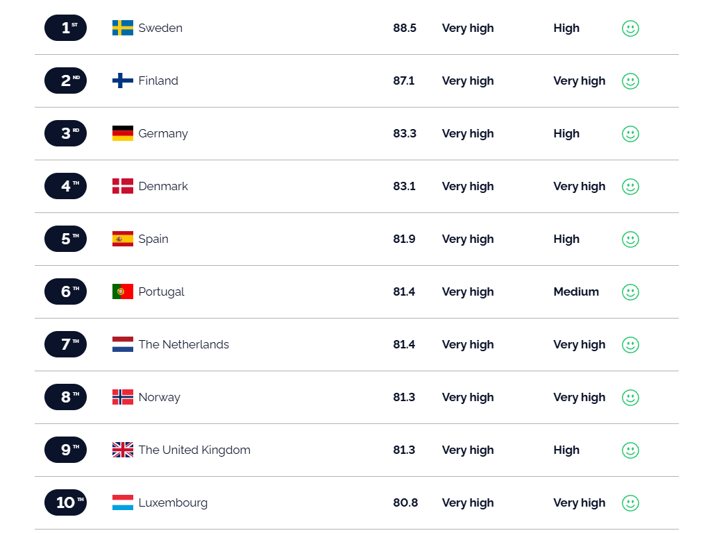Select the 1st rank badge

tap(66, 28)
